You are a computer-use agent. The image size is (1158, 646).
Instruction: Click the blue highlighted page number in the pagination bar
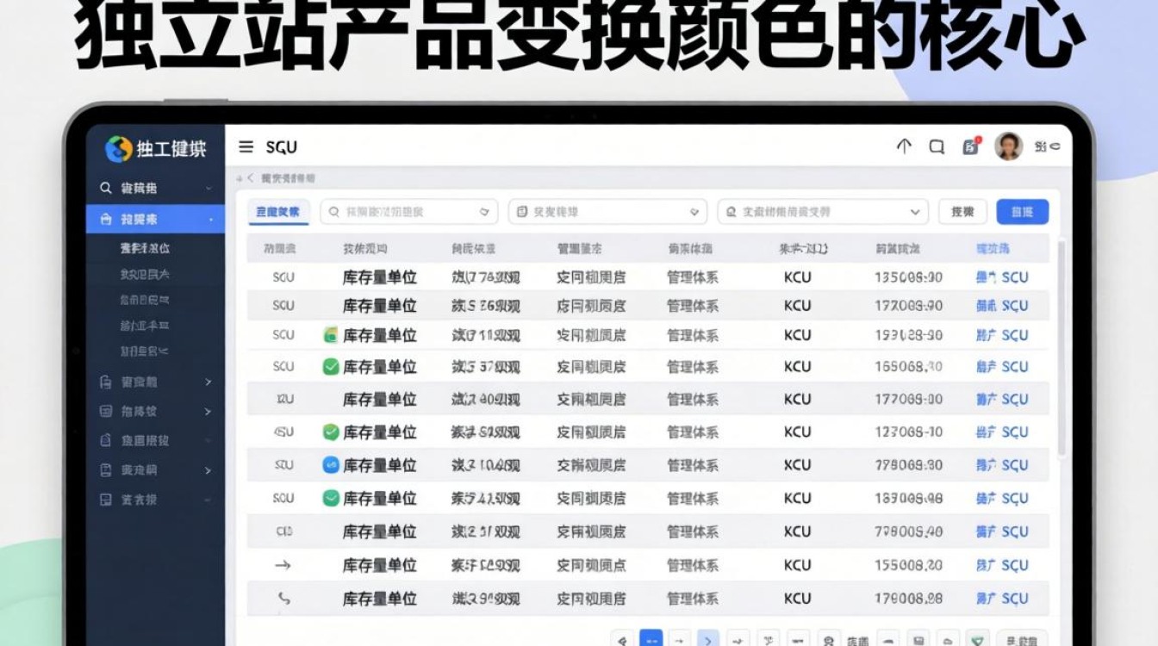point(652,639)
